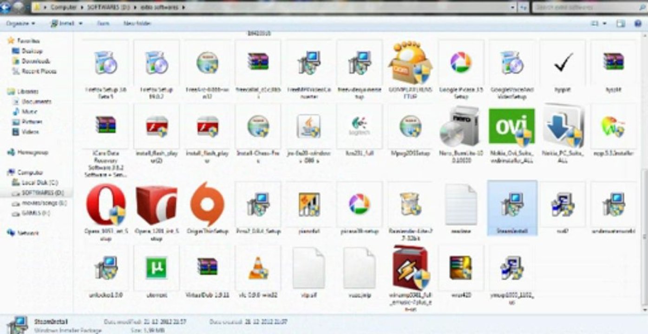The image size is (648, 334).
Task: Open the Videos library
Action: click(x=30, y=132)
